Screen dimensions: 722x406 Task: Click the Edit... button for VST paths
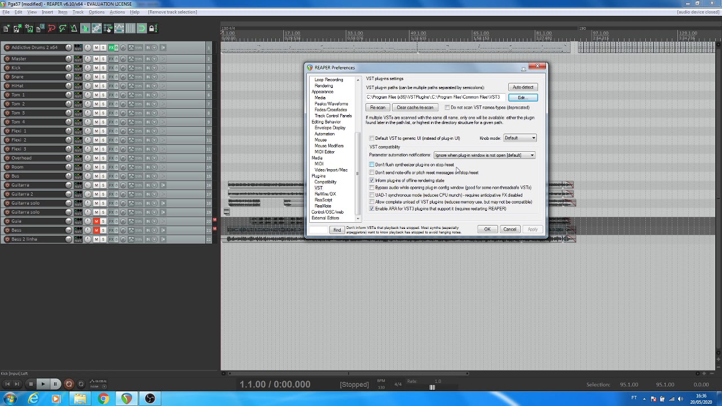[523, 98]
